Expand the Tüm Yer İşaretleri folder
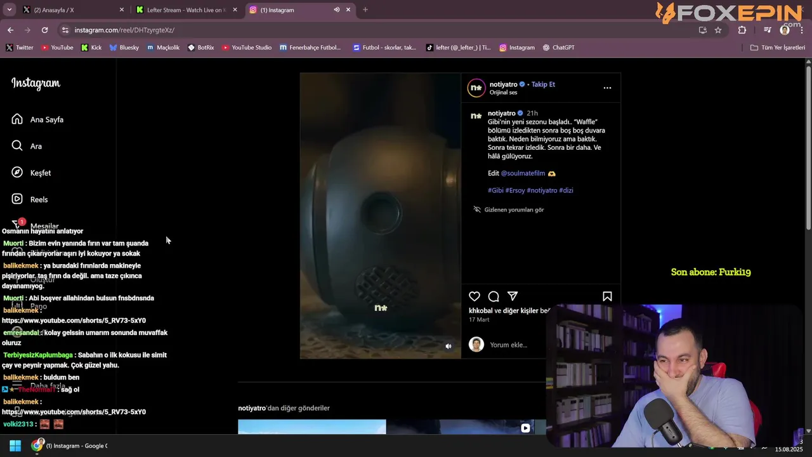This screenshot has height=457, width=812. point(777,48)
